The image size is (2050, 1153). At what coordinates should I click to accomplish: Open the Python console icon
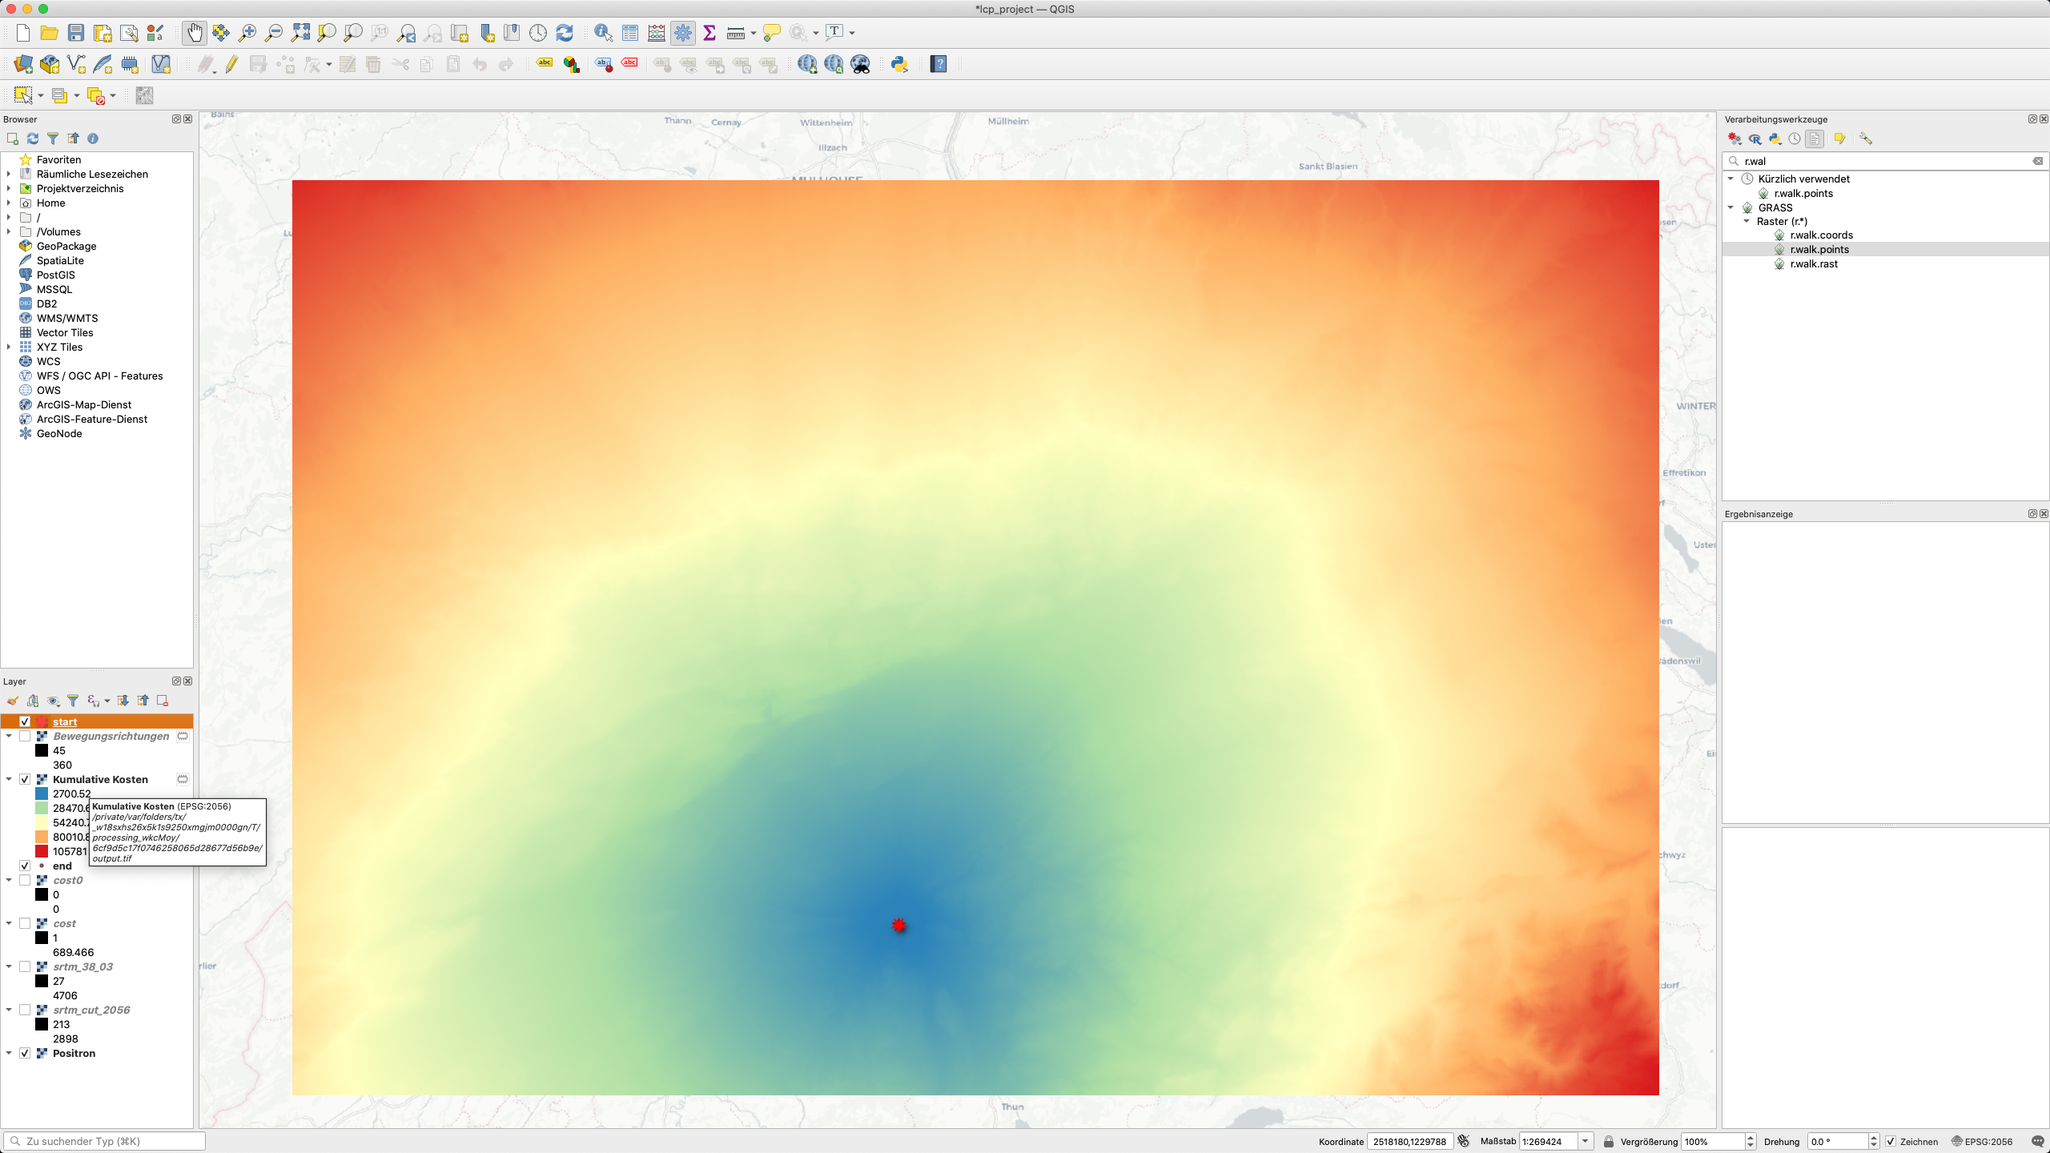(x=899, y=64)
